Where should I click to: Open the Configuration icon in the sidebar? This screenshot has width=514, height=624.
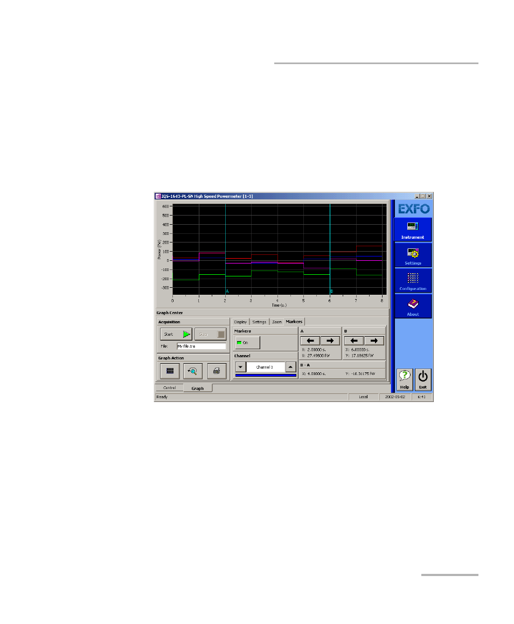(x=413, y=281)
